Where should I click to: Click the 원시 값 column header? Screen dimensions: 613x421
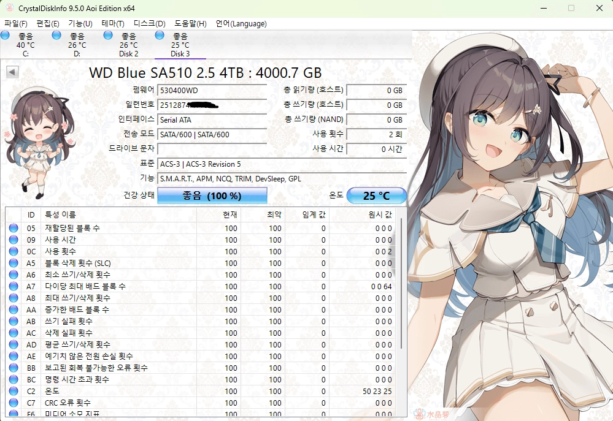(362, 214)
